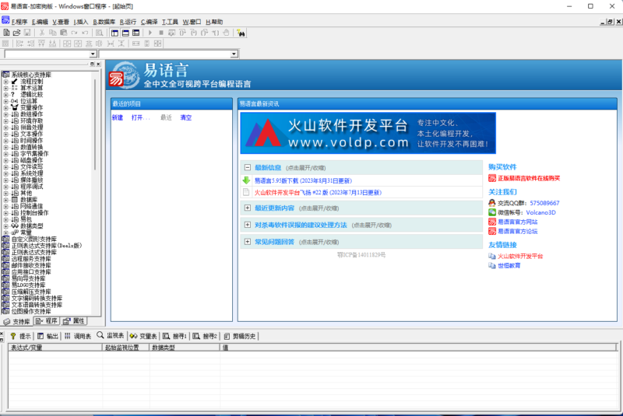The width and height of the screenshot is (623, 416).
Task: Open the left combo box dropdown arrow
Action: (93, 54)
